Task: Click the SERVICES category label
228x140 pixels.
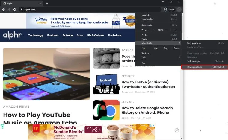Action: 128,102
